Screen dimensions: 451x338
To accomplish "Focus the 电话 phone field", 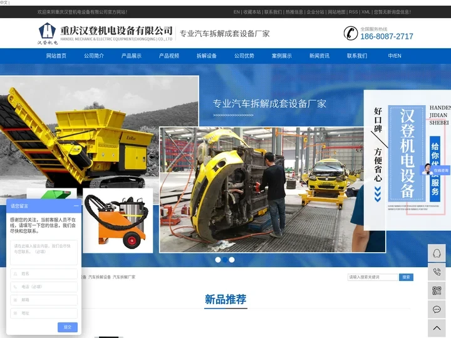I will [44, 287].
